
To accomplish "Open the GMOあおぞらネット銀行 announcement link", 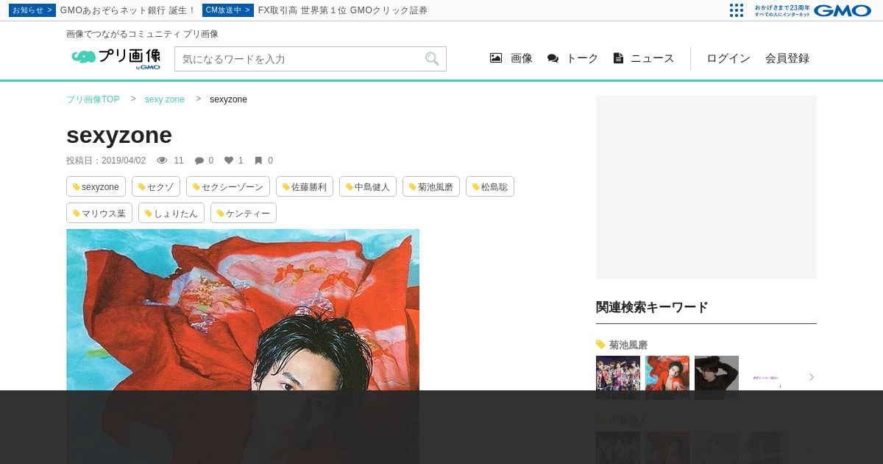I will 128,10.
